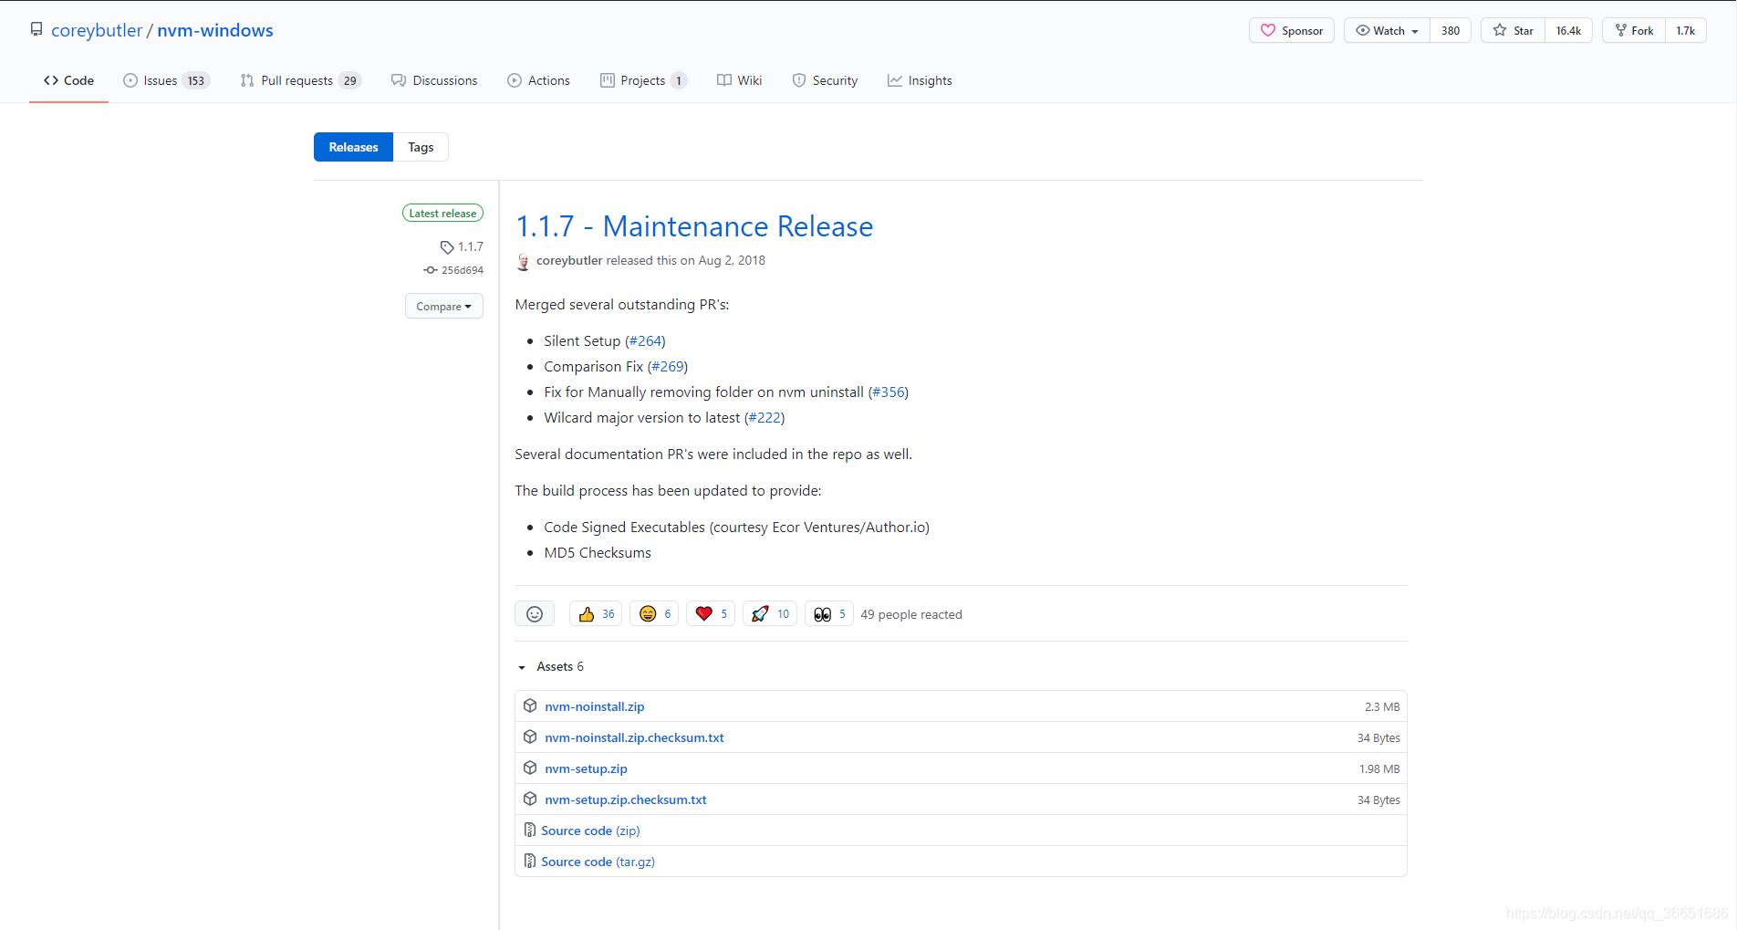Download nvm-noinstall.zip.checksum.txt

click(x=634, y=737)
